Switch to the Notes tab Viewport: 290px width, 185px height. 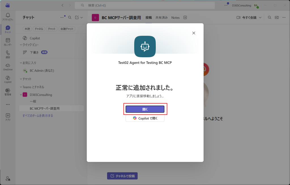point(175,17)
